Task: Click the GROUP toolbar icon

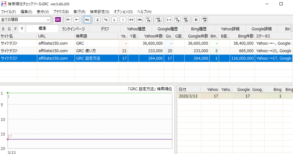Action: (x=205, y=20)
